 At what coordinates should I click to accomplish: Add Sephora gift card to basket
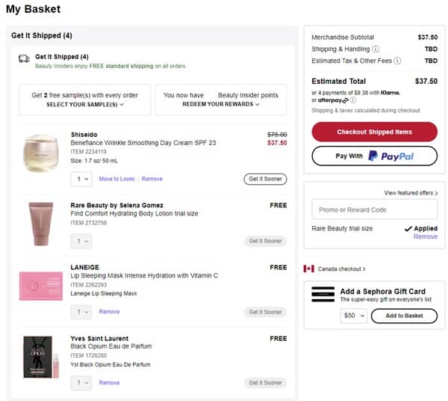point(404,316)
